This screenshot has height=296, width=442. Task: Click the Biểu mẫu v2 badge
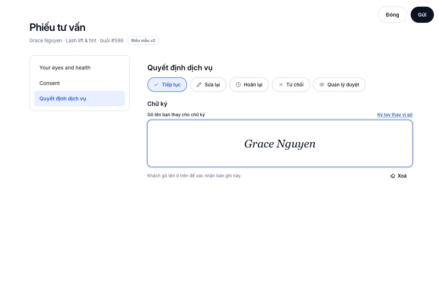point(143,40)
